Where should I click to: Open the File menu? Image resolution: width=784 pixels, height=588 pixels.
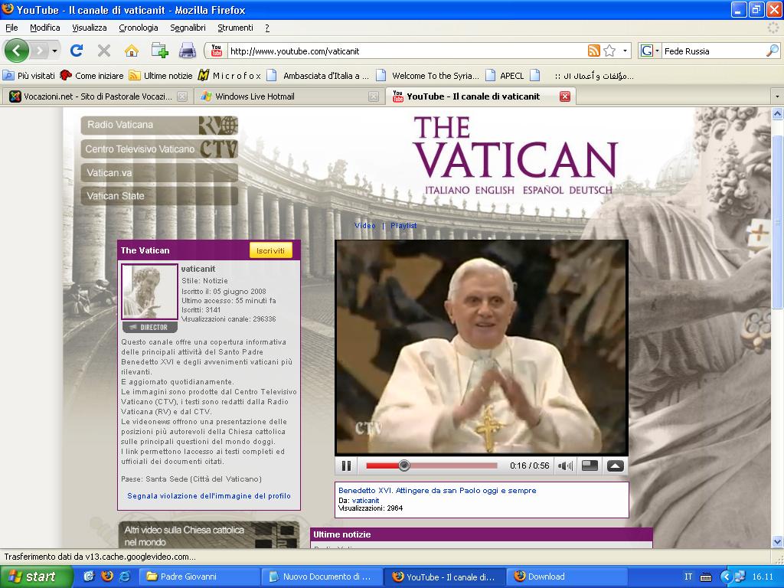pyautogui.click(x=11, y=28)
